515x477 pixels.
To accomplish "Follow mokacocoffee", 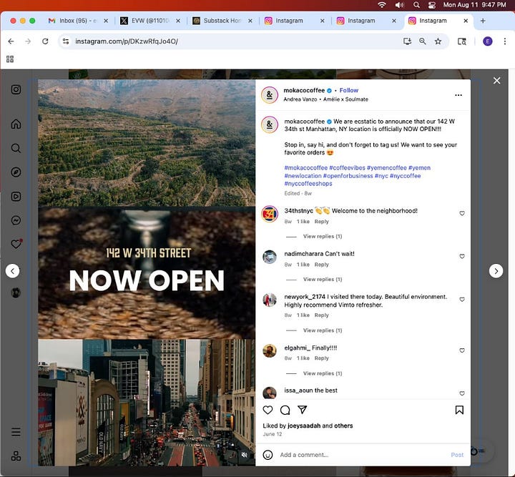I will pos(348,90).
